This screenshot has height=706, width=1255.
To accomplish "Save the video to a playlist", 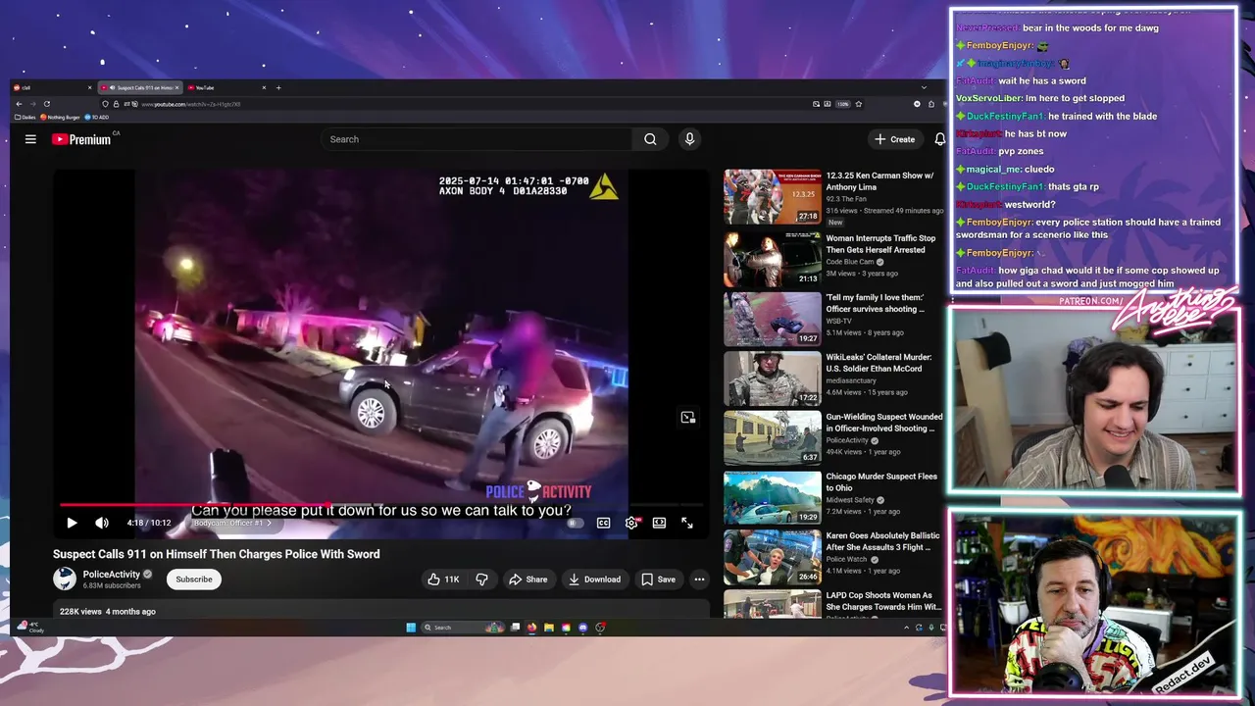I will [658, 579].
